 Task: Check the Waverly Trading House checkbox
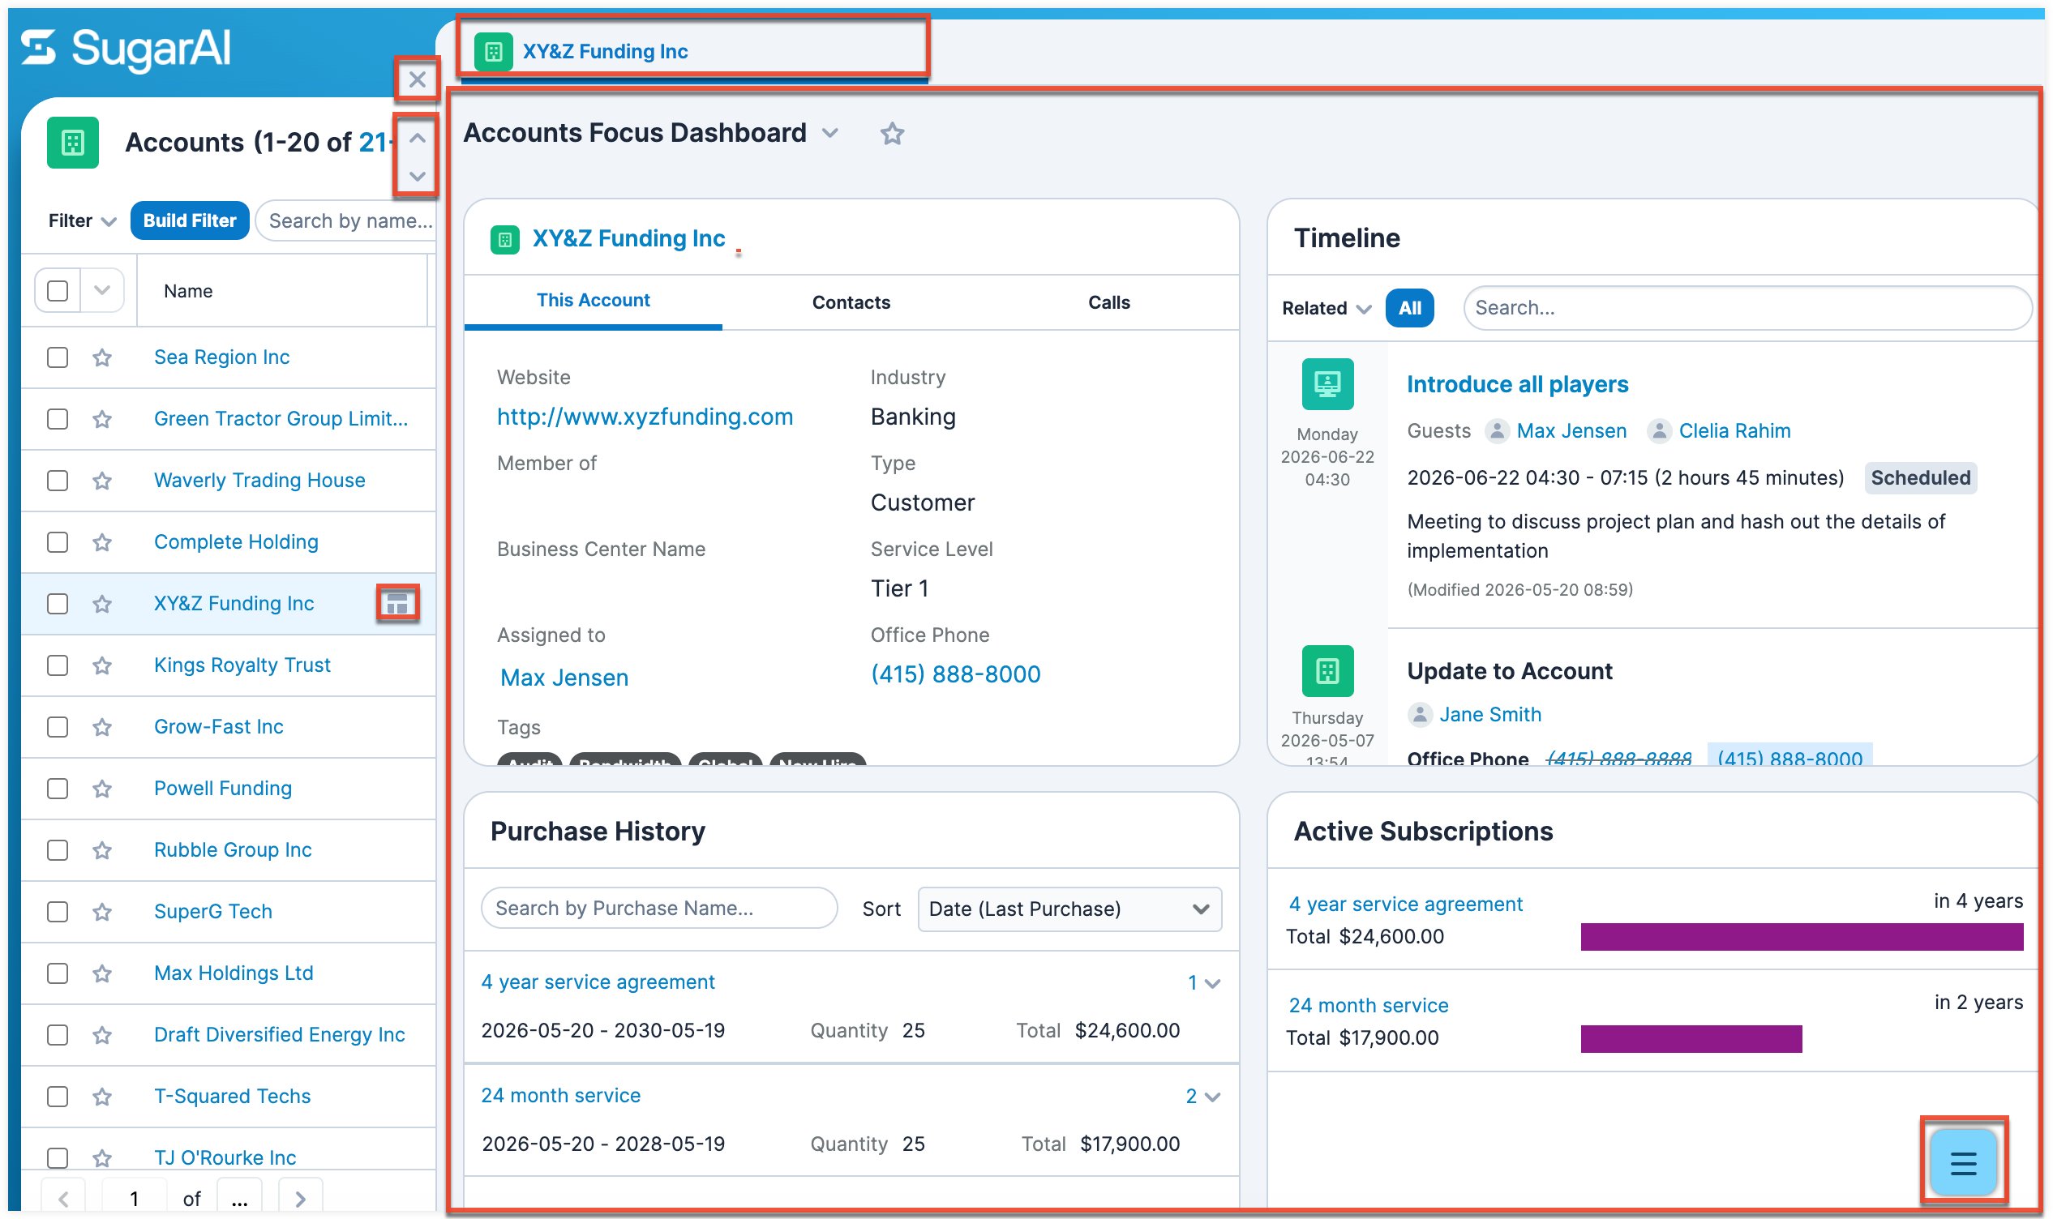[58, 481]
